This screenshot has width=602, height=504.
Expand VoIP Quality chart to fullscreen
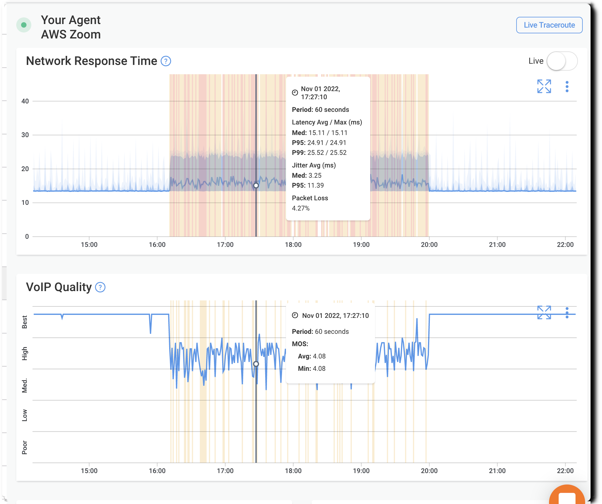(544, 312)
